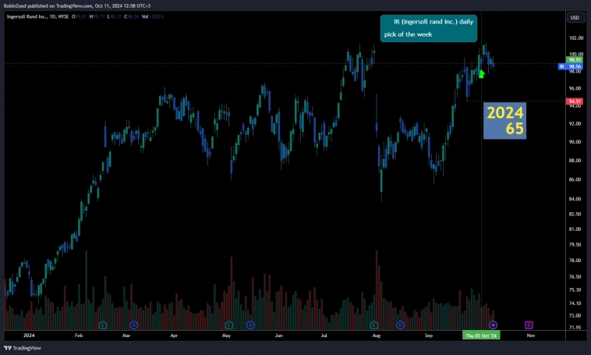Image resolution: width=591 pixels, height=355 pixels.
Task: Click the 'Sep' label on the time axis
Action: [x=429, y=335]
